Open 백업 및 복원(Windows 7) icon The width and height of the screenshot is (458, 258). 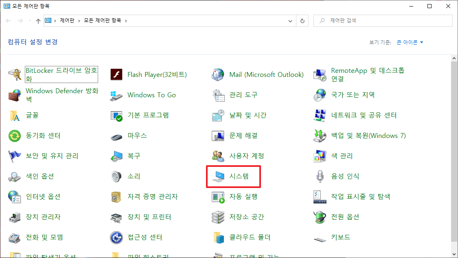click(320, 136)
